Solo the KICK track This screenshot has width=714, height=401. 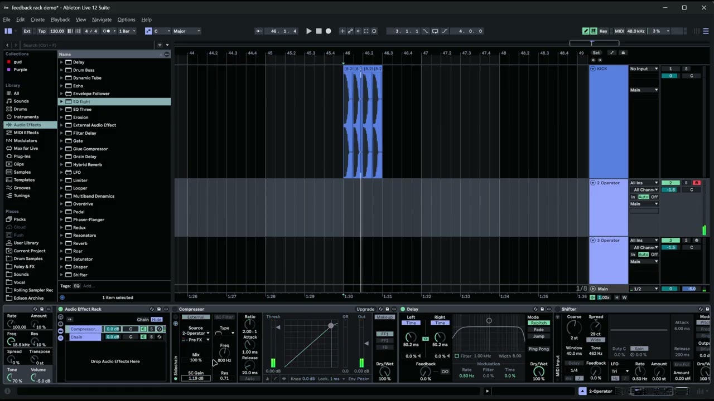coord(686,69)
